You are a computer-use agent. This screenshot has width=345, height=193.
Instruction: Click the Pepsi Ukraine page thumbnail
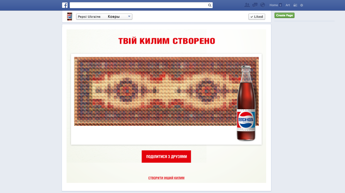pos(70,17)
